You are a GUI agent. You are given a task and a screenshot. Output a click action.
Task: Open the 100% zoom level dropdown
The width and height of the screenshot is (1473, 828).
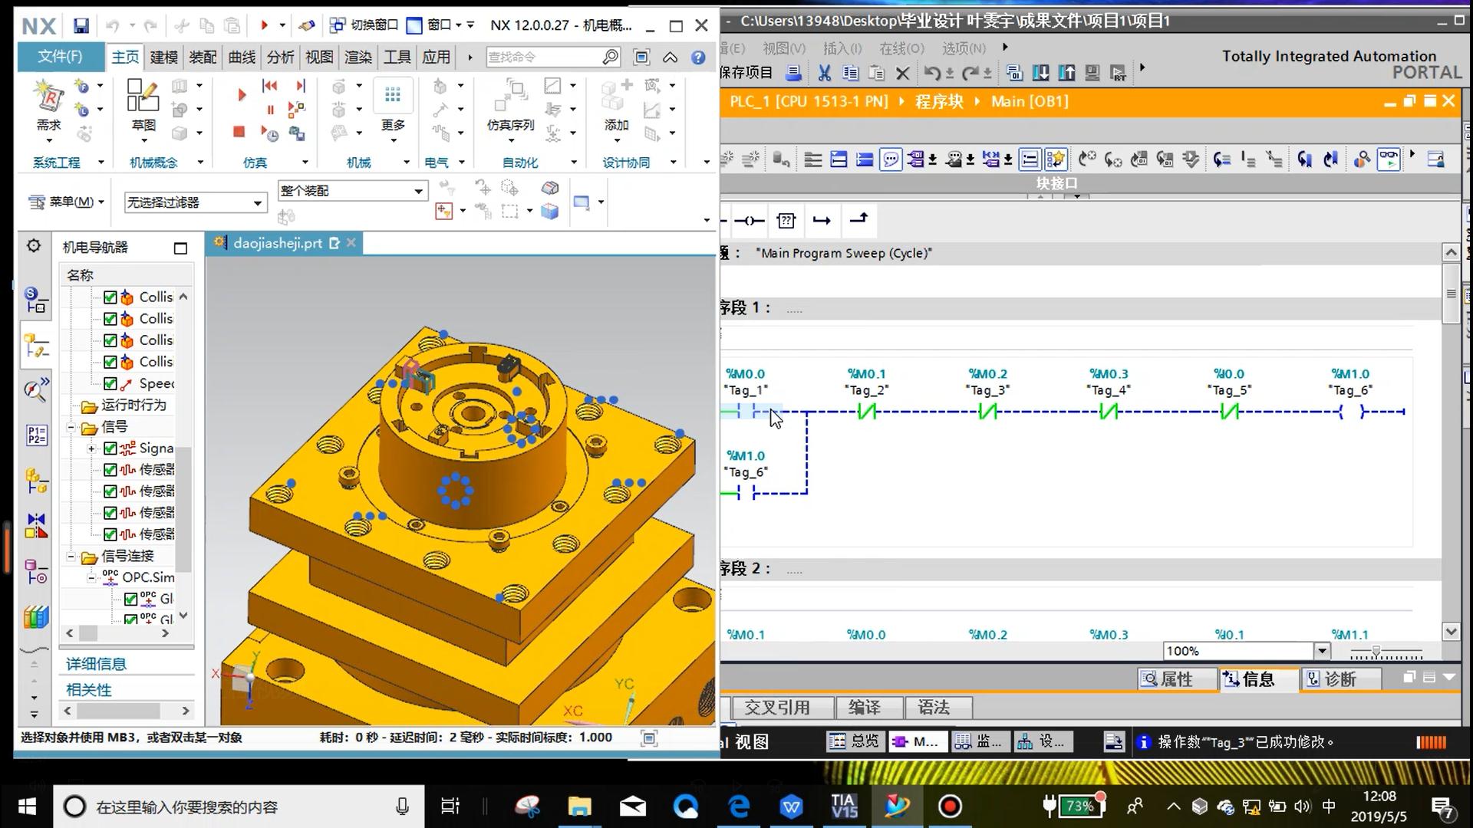[1321, 651]
